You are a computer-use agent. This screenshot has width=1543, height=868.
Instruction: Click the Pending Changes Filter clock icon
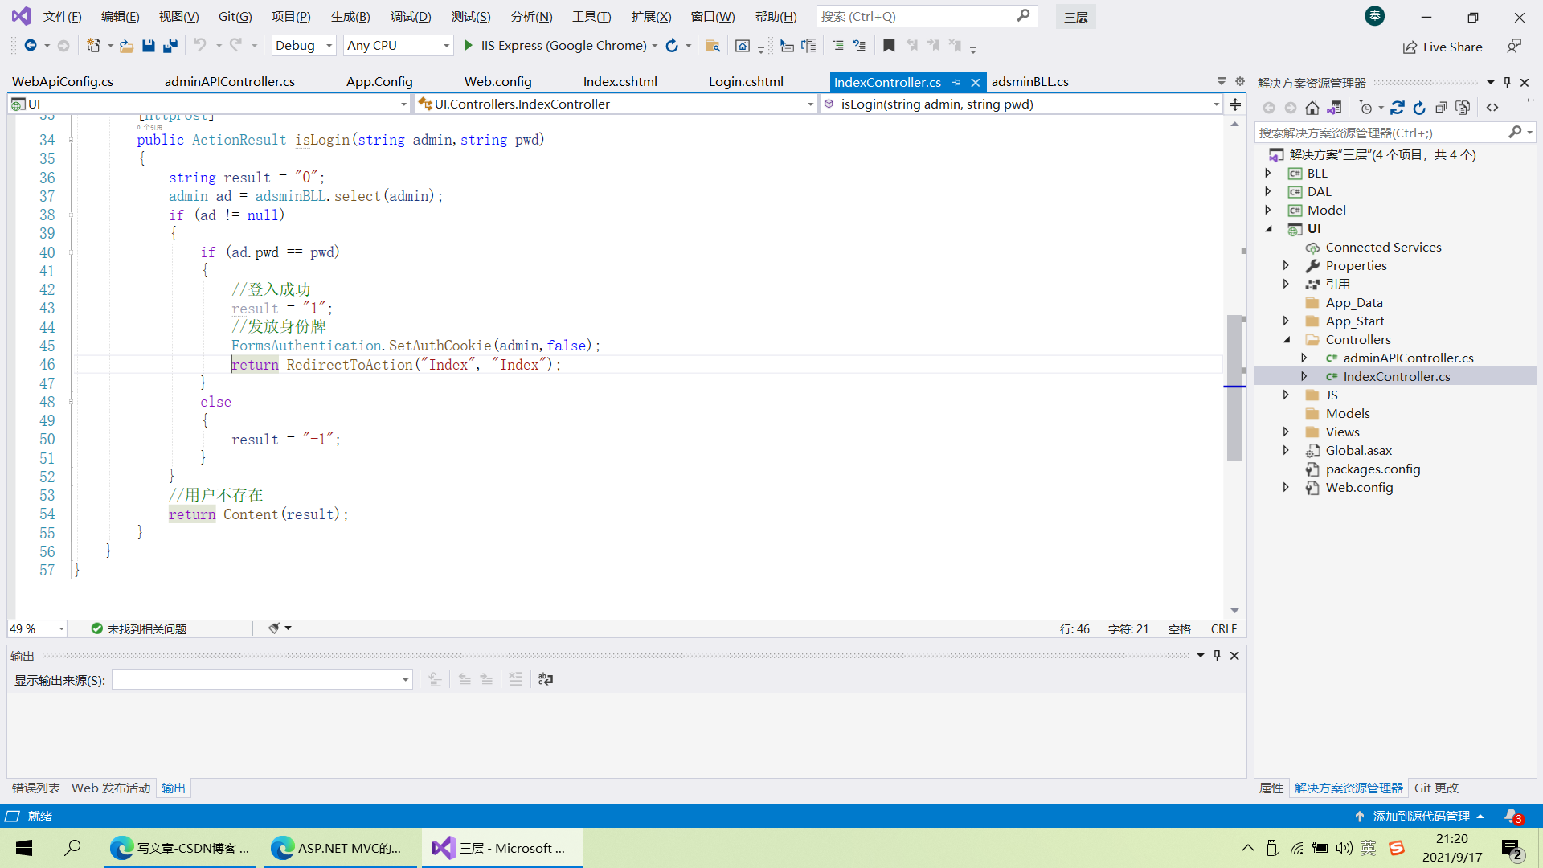click(1365, 108)
